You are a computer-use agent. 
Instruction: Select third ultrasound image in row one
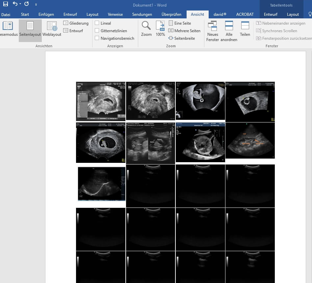pos(200,100)
